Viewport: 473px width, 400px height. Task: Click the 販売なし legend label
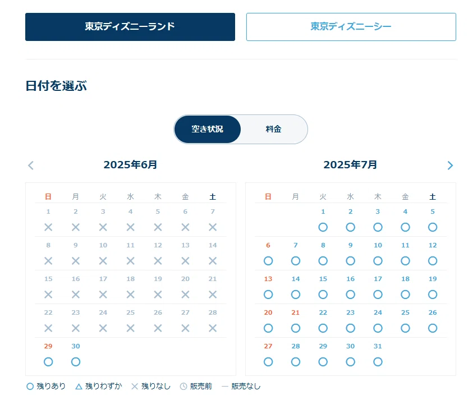[246, 386]
